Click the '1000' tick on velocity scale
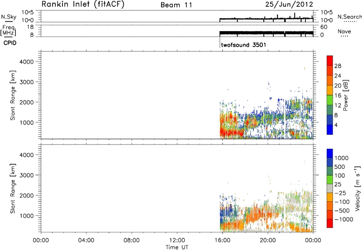Image resolution: width=362 pixels, height=250 pixels. tap(341, 158)
